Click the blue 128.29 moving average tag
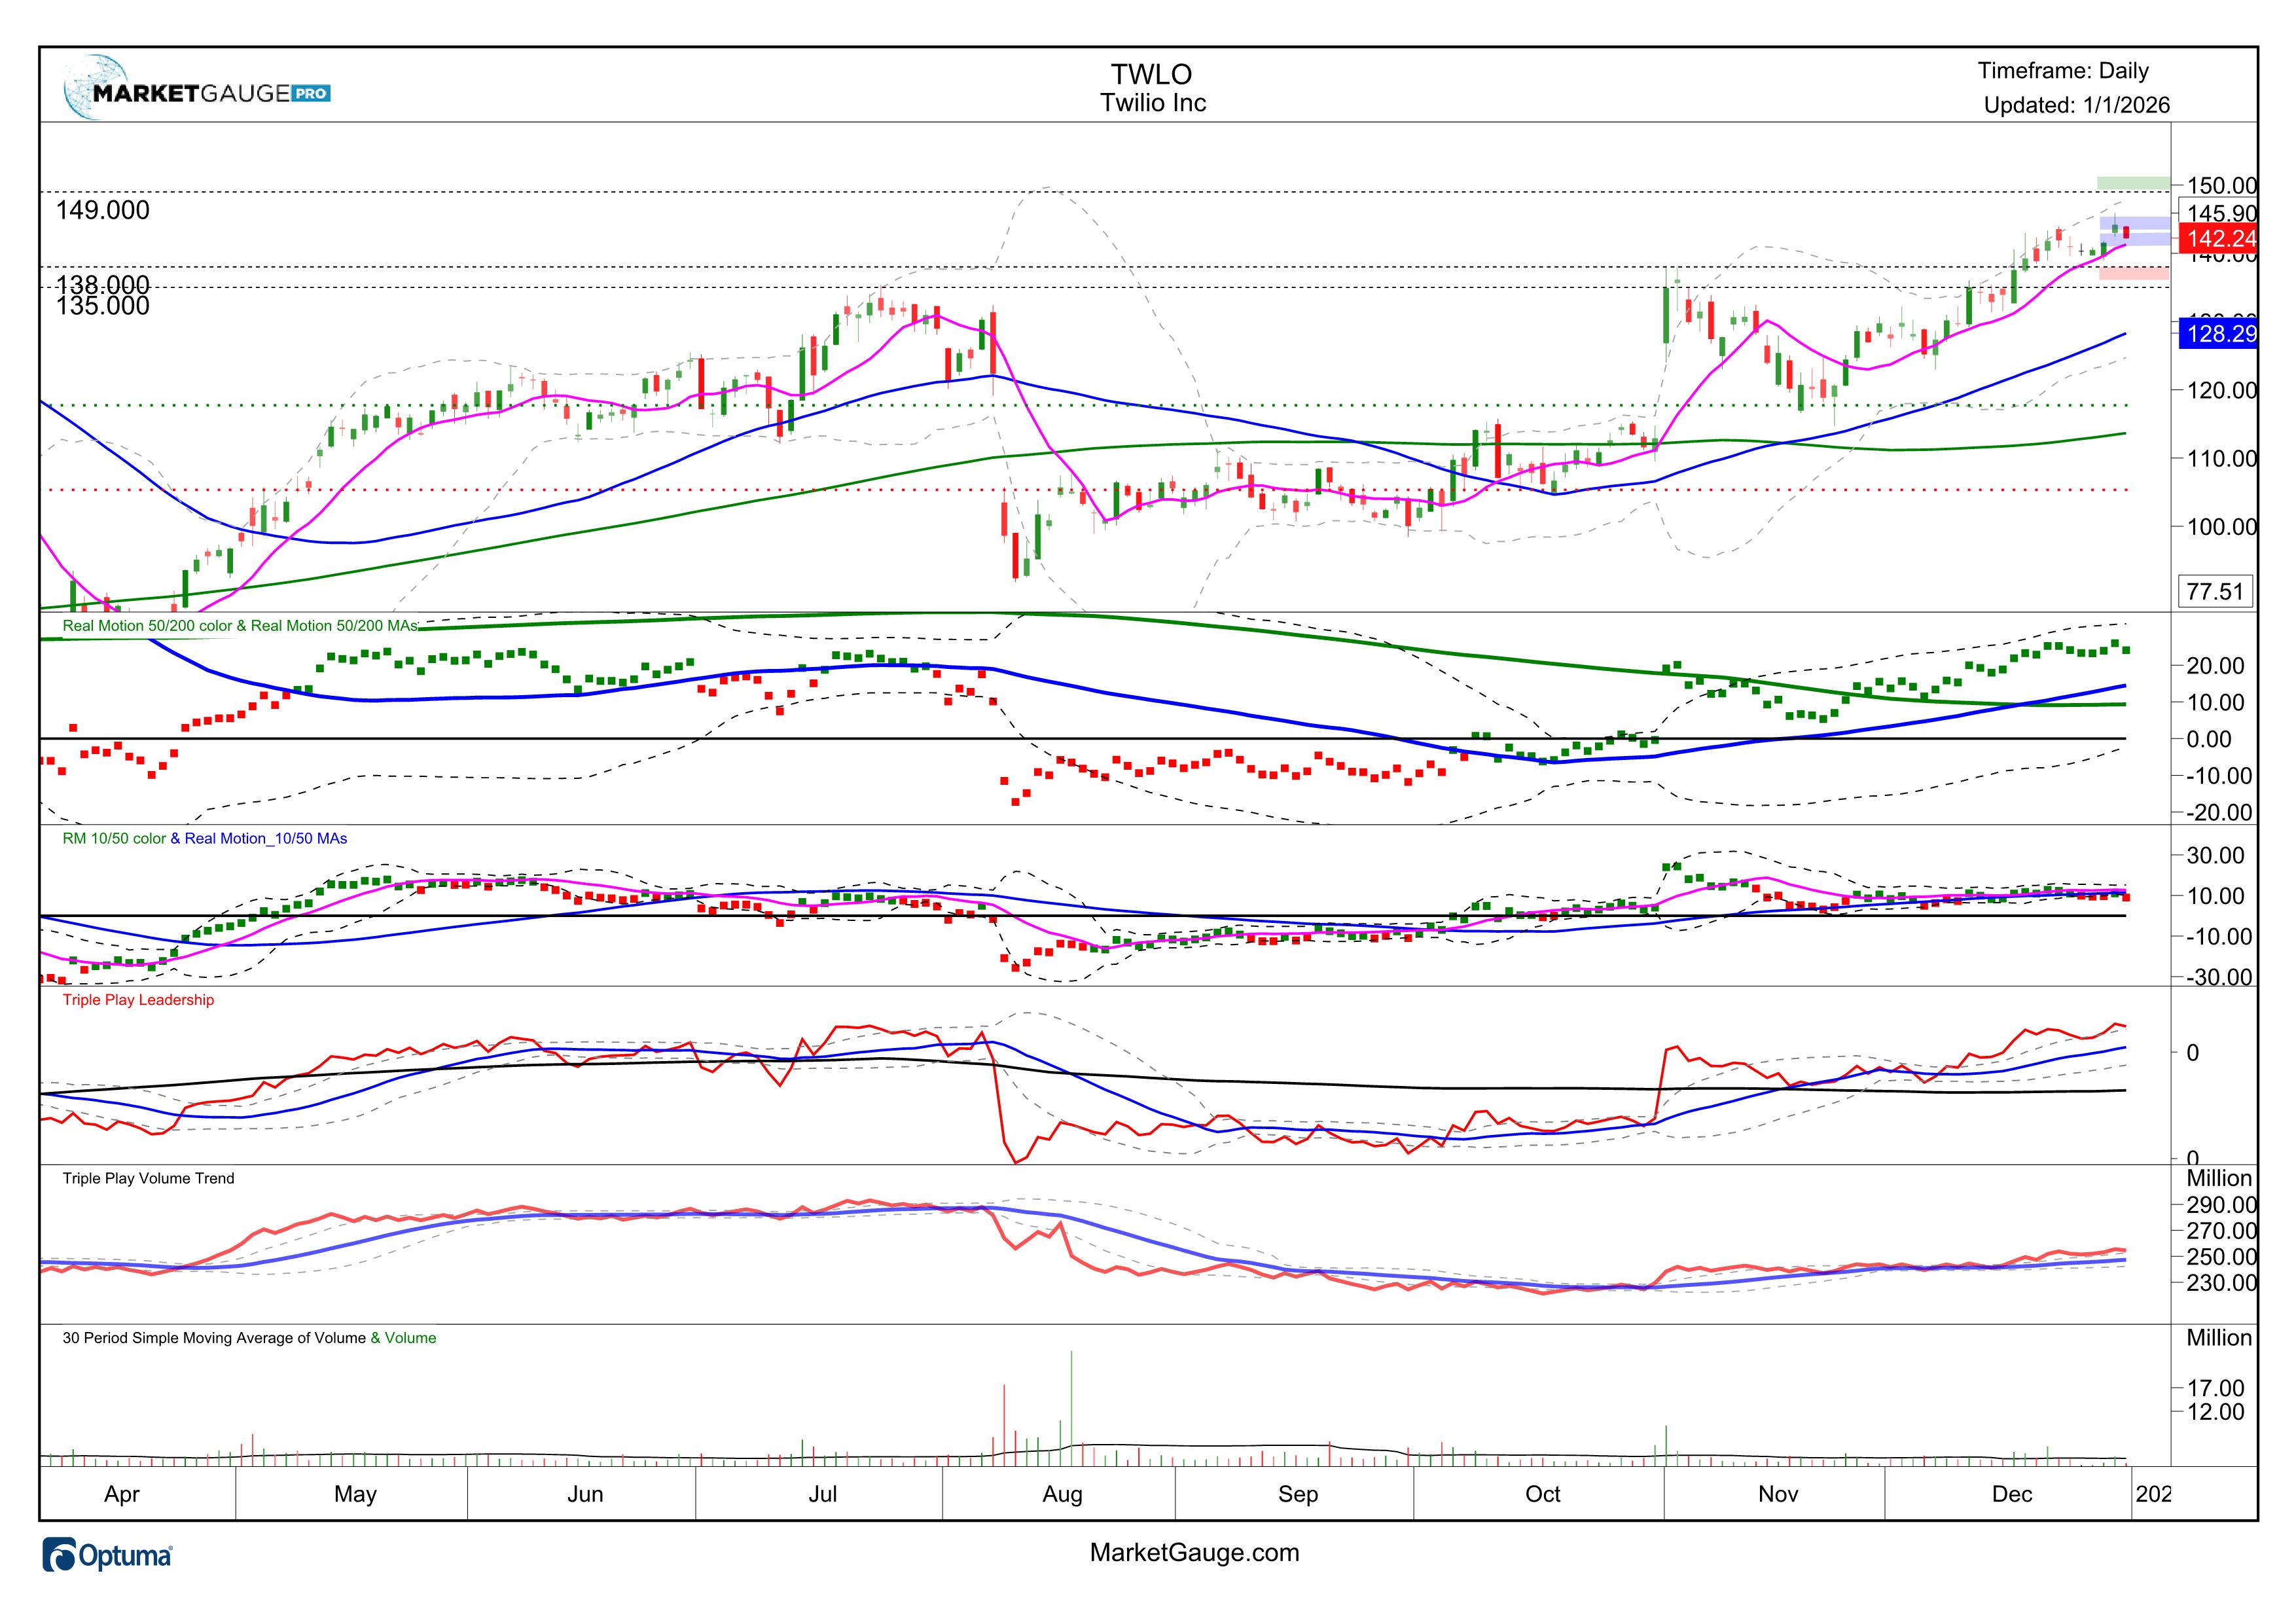 tap(2219, 333)
